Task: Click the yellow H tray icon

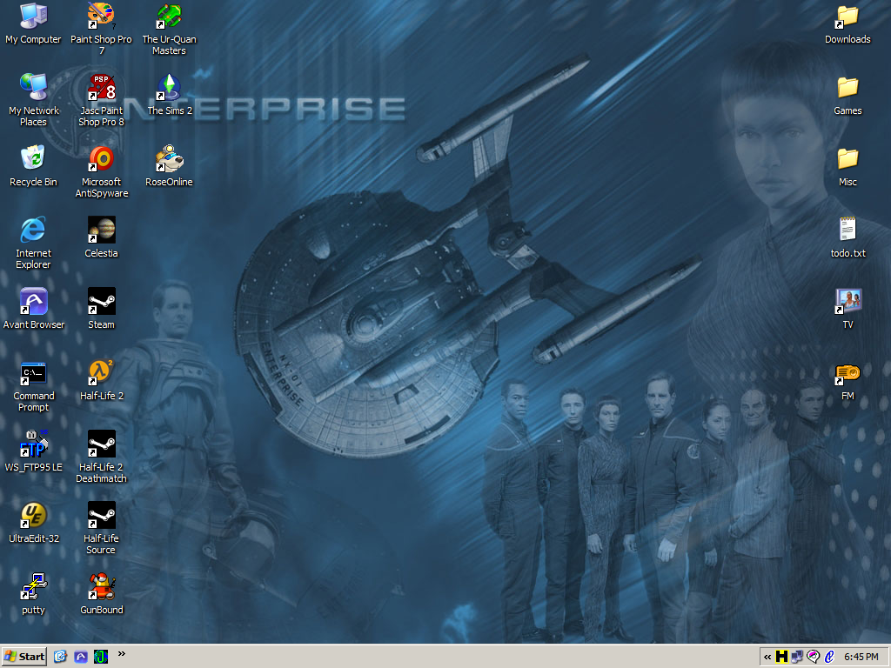Action: click(782, 657)
